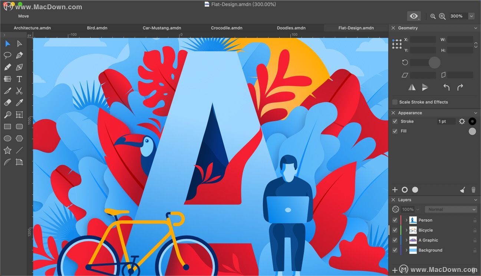This screenshot has height=276, width=481.
Task: Select the Pen tool
Action: 19,56
